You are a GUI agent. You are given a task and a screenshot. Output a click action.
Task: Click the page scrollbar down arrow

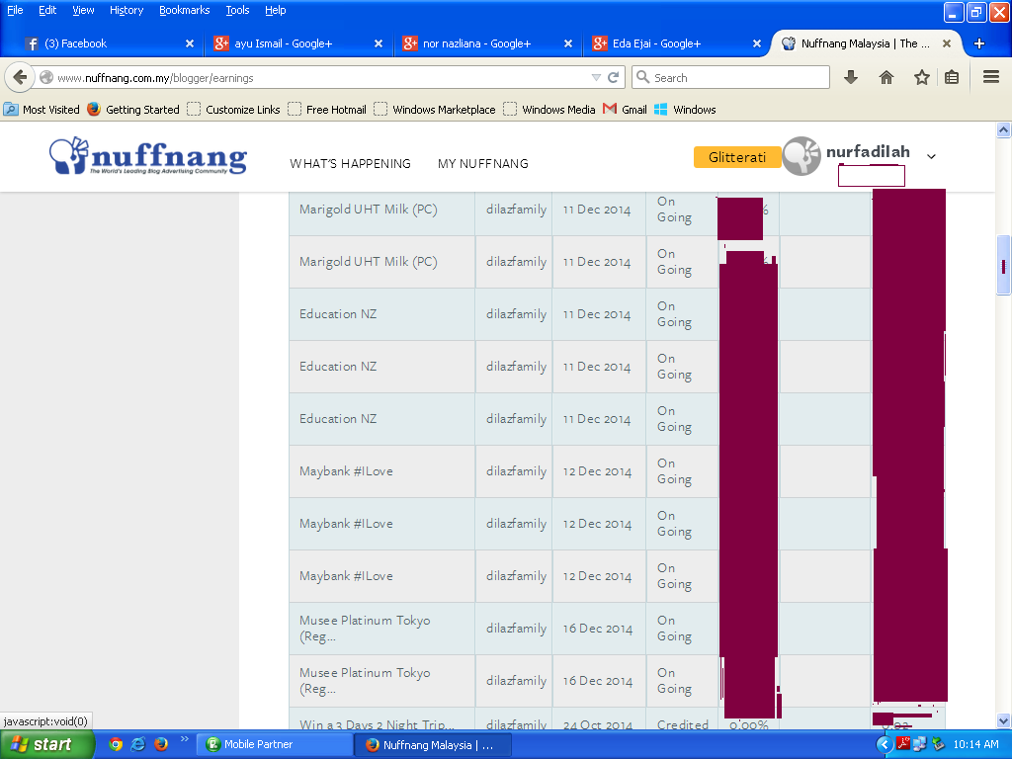click(x=1004, y=720)
